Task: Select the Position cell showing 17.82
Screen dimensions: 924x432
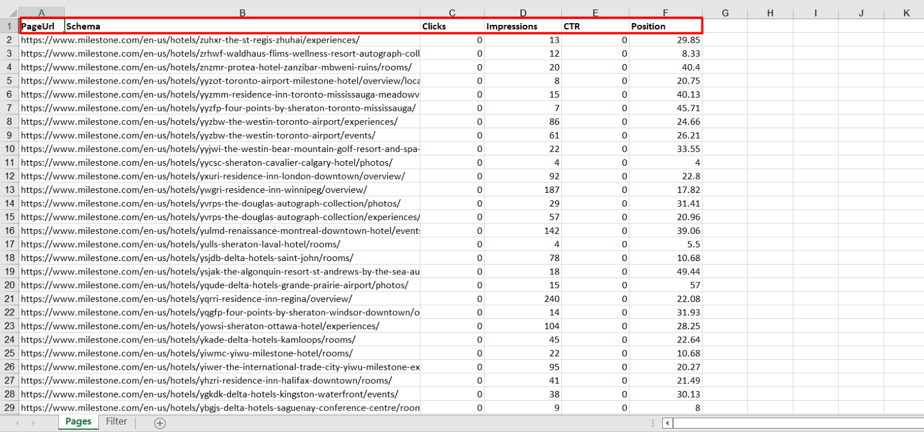Action: [665, 189]
